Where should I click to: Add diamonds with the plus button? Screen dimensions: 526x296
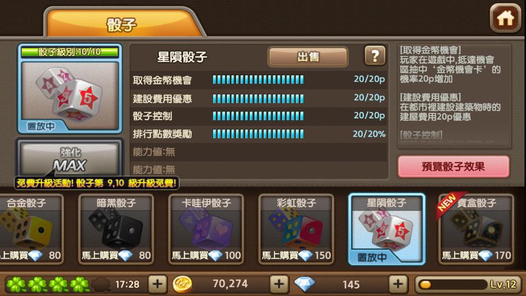pos(398,284)
